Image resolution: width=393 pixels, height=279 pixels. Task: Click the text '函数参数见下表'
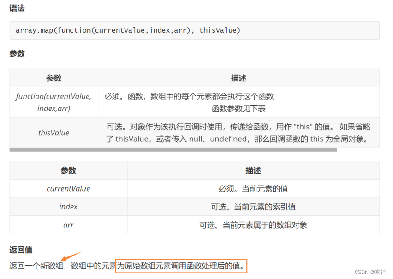(x=238, y=109)
